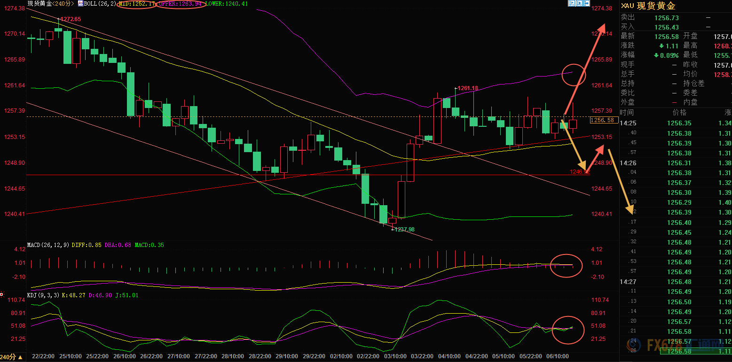732x362 pixels.
Task: Click the 现货黄金<240分> chart title
Action: pos(51,4)
